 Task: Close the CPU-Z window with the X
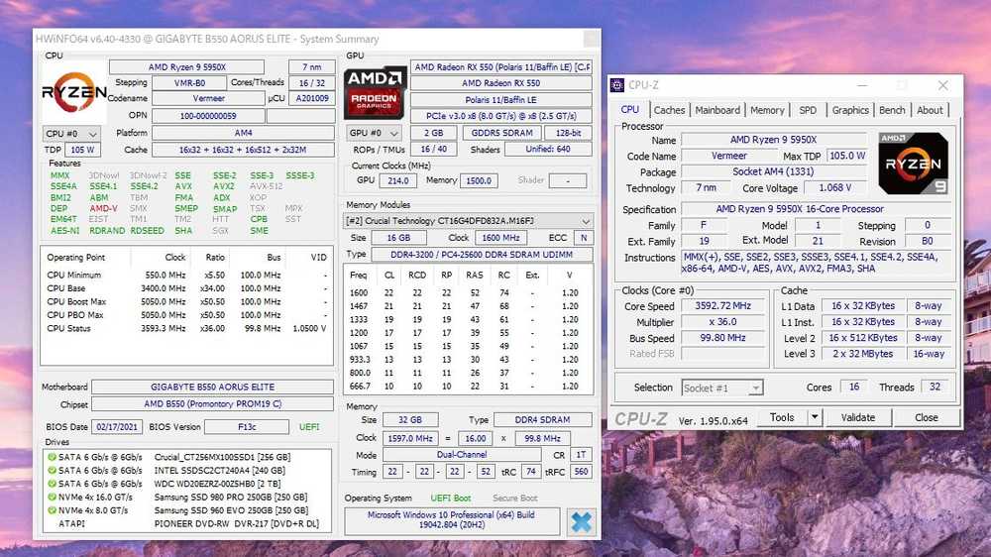(x=943, y=84)
